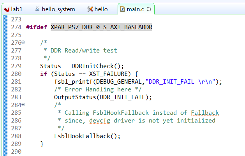Click the OutputStatus function call
The width and height of the screenshot is (245, 156).
[75, 97]
